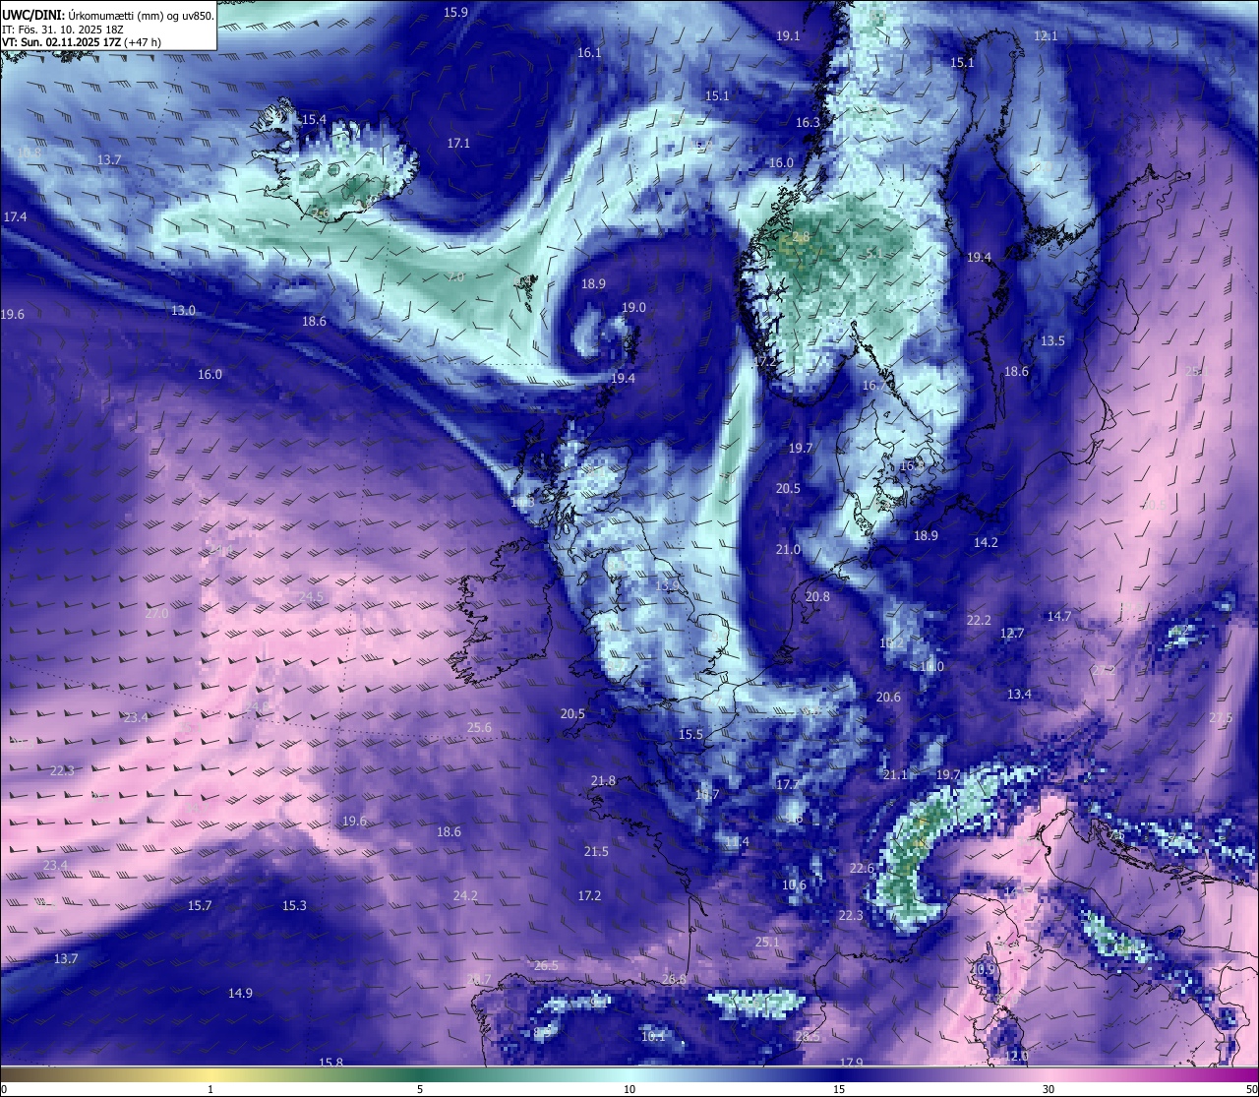The image size is (1259, 1097).
Task: Click the map value 20.6
Action: coord(888,698)
